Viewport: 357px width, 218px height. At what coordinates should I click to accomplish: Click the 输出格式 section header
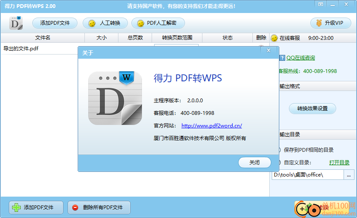tap(290, 86)
